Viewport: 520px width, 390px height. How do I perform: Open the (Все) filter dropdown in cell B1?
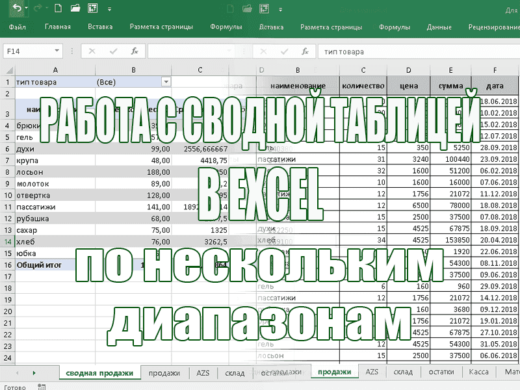click(x=166, y=82)
